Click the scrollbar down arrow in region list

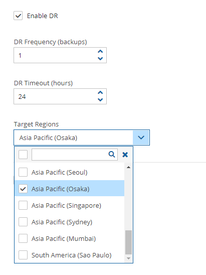(x=128, y=258)
